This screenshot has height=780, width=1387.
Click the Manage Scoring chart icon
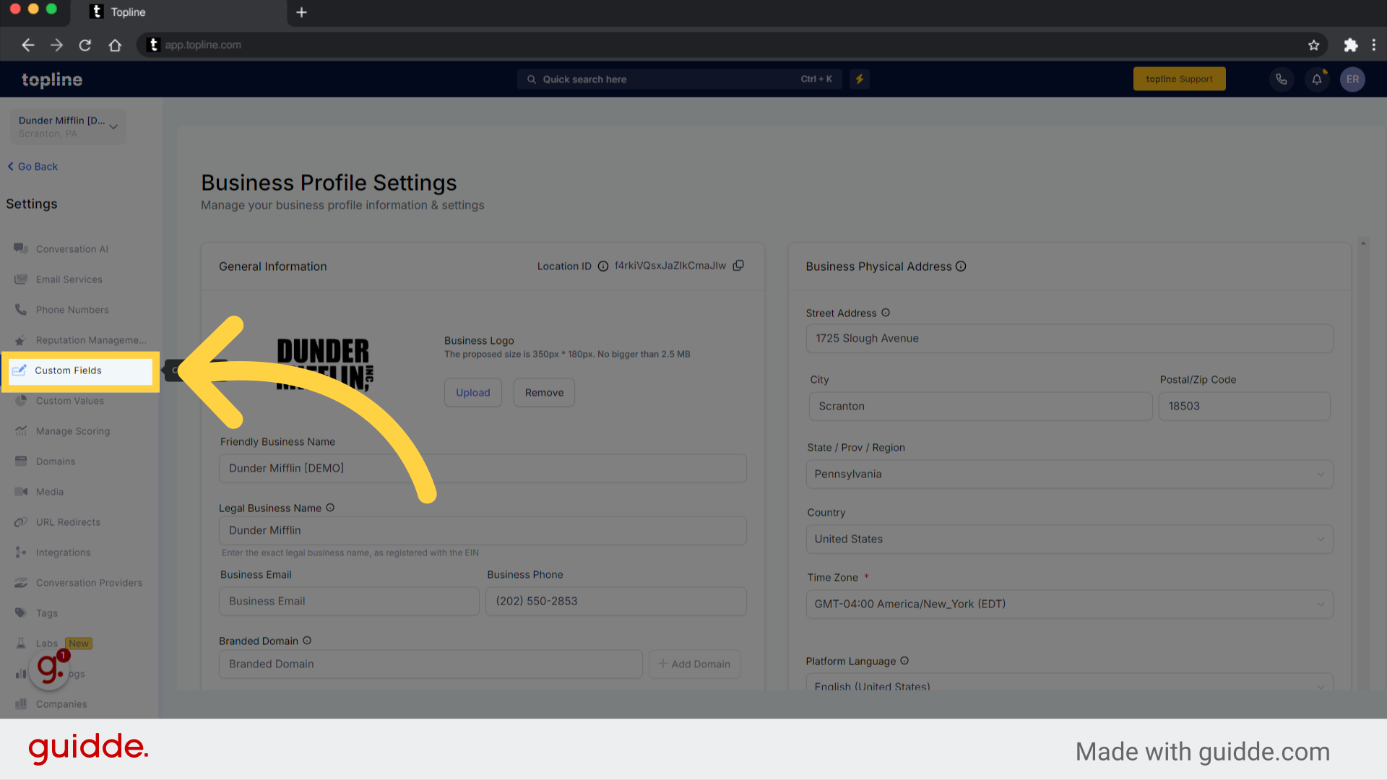click(21, 431)
